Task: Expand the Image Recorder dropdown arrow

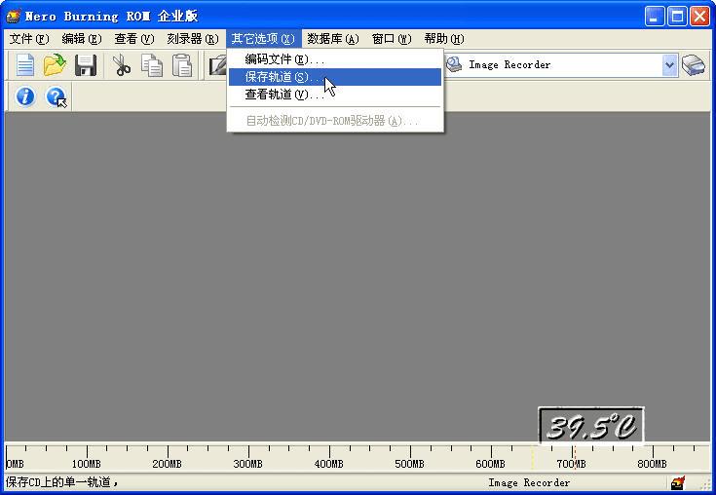Action: [670, 65]
